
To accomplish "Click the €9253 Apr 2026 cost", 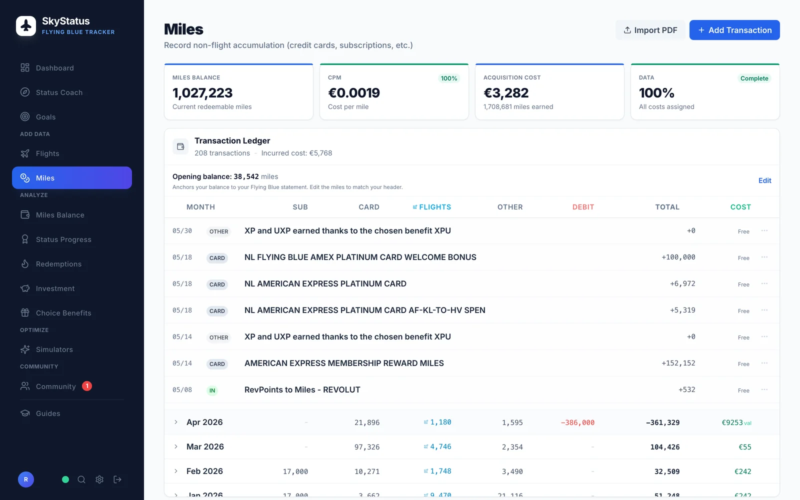I will pos(736,422).
